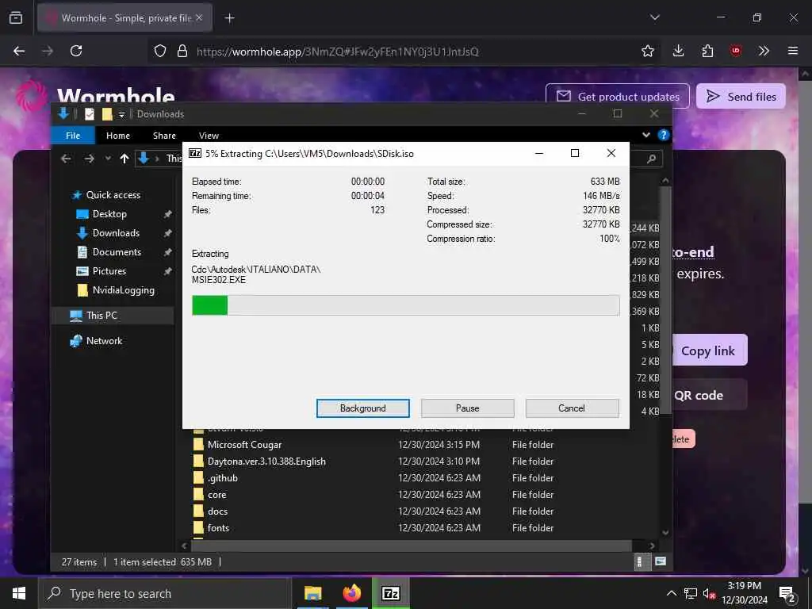Open Explorer help question mark icon

[x=663, y=135]
